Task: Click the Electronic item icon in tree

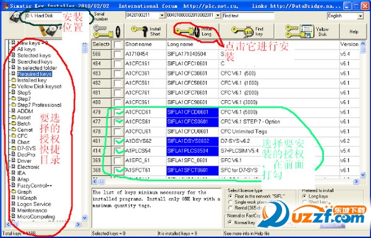Action: coord(14,167)
